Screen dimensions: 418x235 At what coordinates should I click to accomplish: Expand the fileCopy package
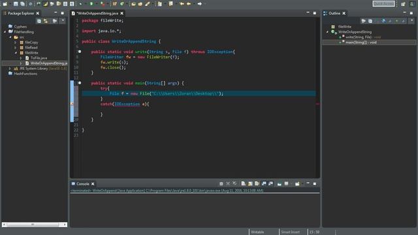coord(16,42)
